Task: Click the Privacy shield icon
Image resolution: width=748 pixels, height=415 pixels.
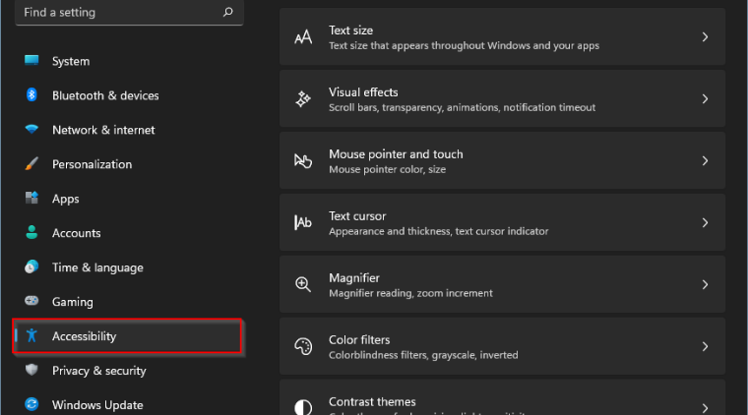Action: [x=31, y=370]
